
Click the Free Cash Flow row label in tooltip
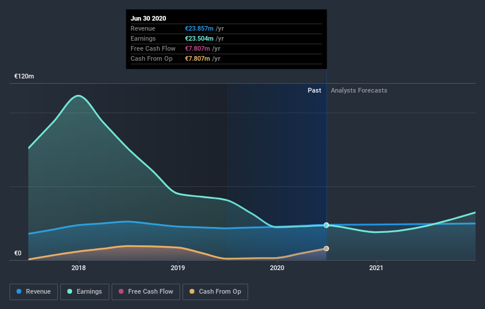click(x=153, y=48)
